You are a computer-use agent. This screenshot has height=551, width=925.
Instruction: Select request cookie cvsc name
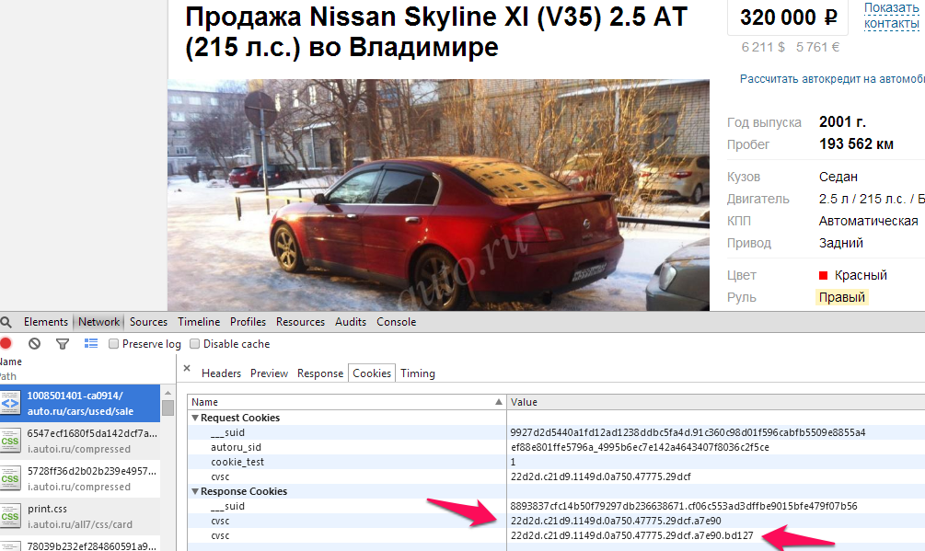tap(220, 476)
